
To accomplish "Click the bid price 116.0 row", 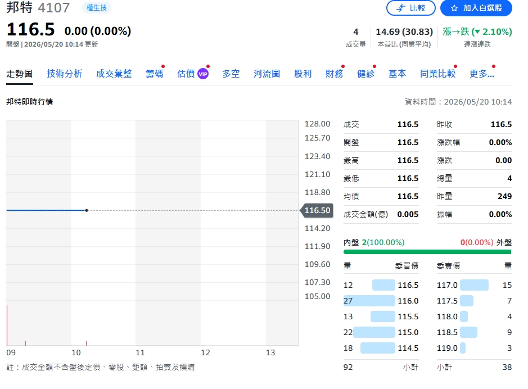I will pos(381,301).
